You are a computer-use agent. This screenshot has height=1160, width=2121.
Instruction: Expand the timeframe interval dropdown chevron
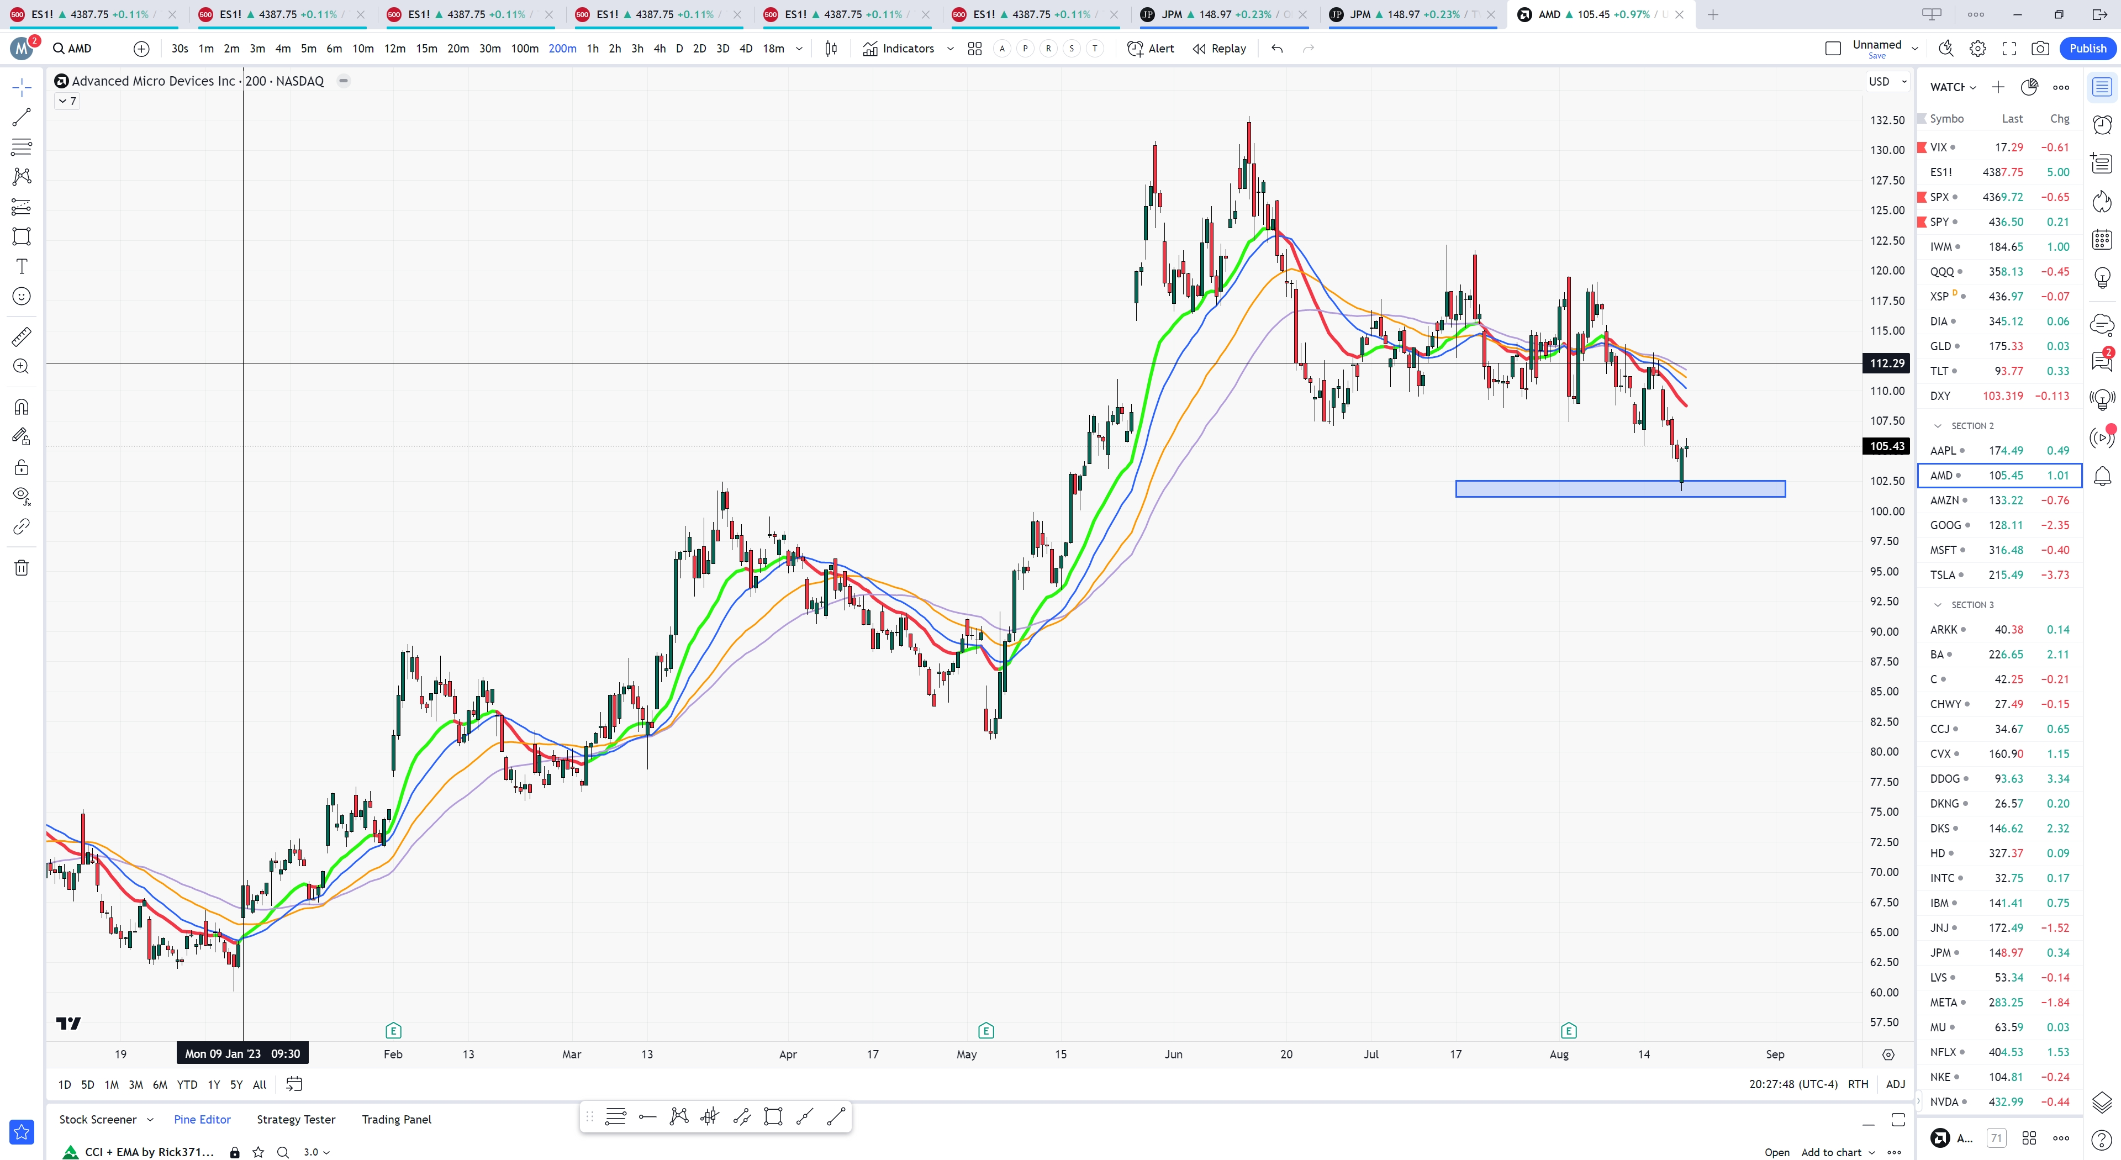pos(799,49)
